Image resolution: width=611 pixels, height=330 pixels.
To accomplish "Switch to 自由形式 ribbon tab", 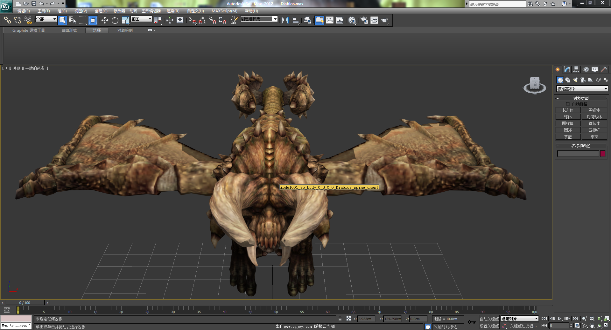I will pyautogui.click(x=69, y=30).
